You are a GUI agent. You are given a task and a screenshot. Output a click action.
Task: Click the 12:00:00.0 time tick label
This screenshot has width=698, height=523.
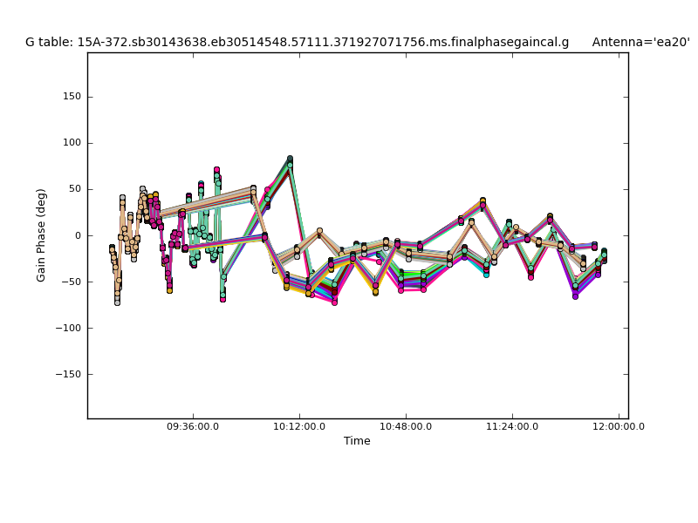(618, 427)
